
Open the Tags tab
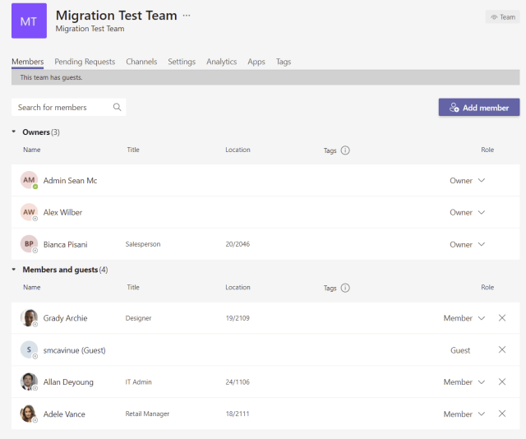tap(284, 62)
